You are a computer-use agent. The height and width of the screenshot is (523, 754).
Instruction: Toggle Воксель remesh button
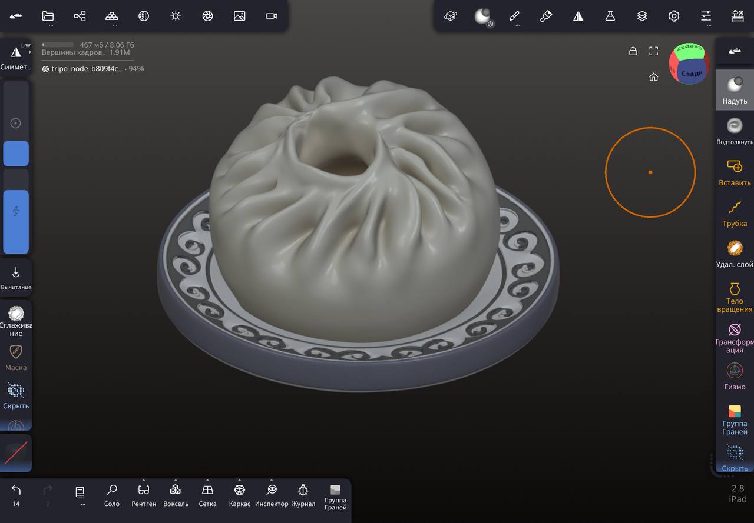[x=176, y=495]
